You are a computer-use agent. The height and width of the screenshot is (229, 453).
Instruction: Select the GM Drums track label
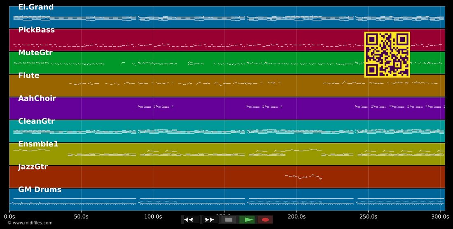(x=40, y=190)
